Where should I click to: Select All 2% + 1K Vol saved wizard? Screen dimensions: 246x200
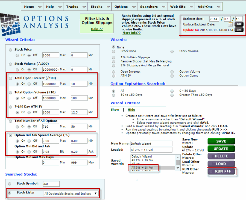click(153, 168)
